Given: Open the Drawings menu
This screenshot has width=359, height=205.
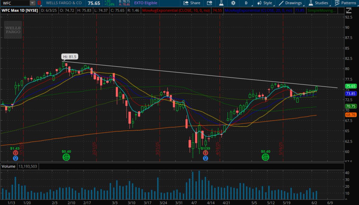Looking at the screenshot, I should point(290,3).
